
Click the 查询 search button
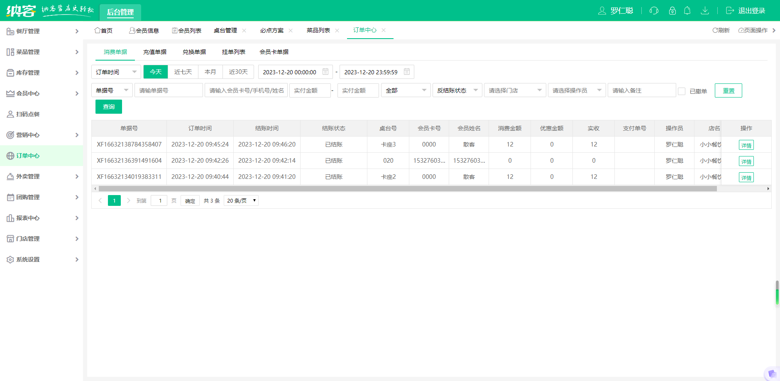tap(108, 107)
